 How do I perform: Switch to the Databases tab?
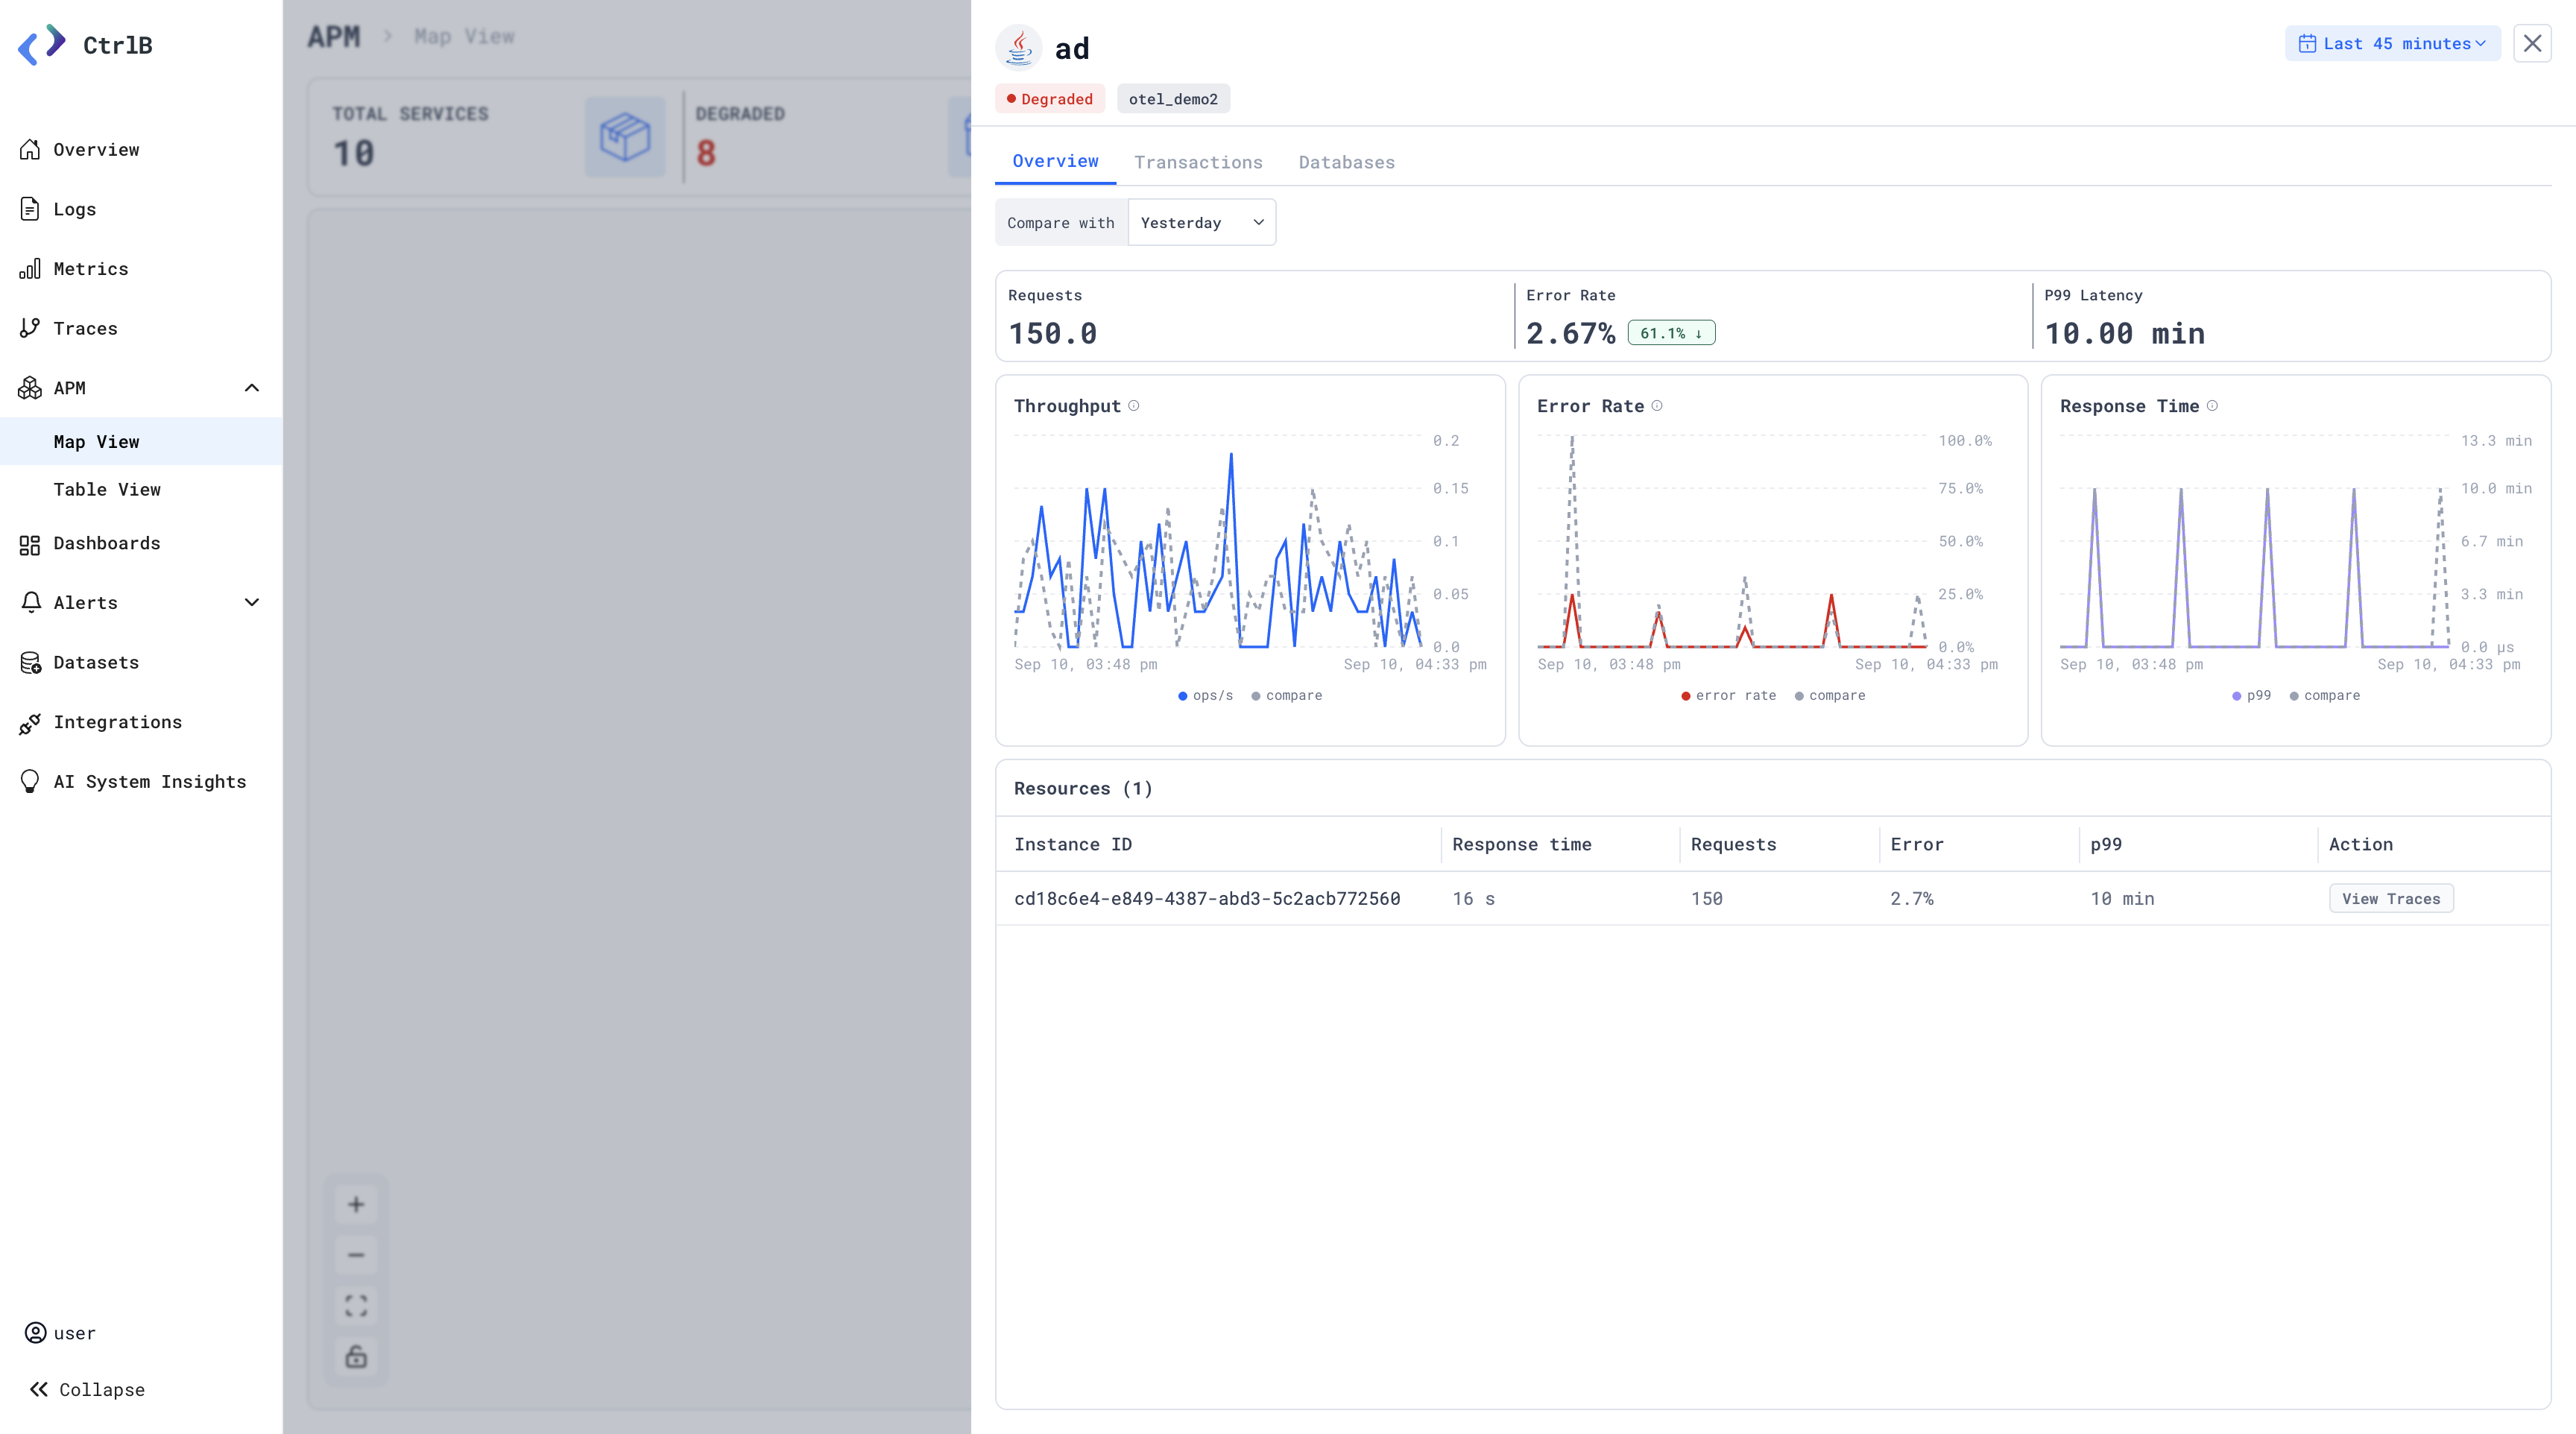(1346, 162)
